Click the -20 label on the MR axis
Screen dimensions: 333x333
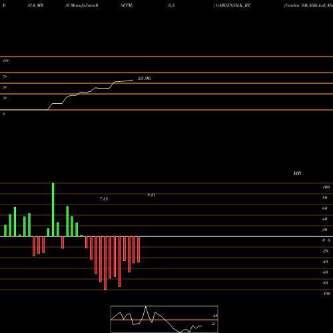pos(325,251)
